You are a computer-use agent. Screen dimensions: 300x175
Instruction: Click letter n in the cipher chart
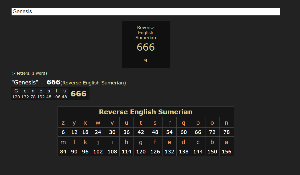pos(226,123)
